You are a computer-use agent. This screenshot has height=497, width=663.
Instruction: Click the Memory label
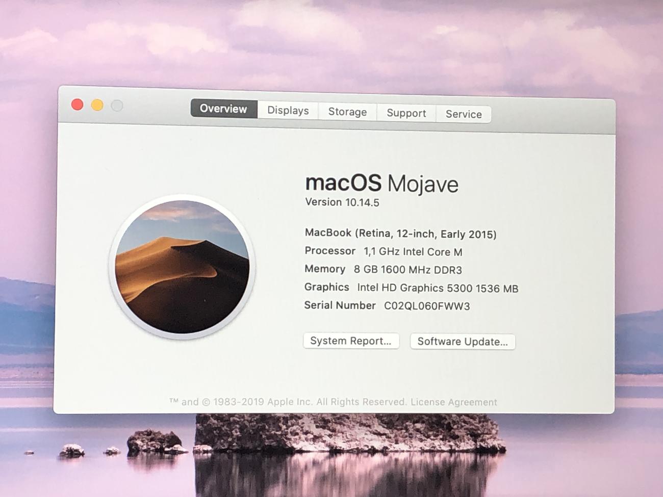[325, 269]
